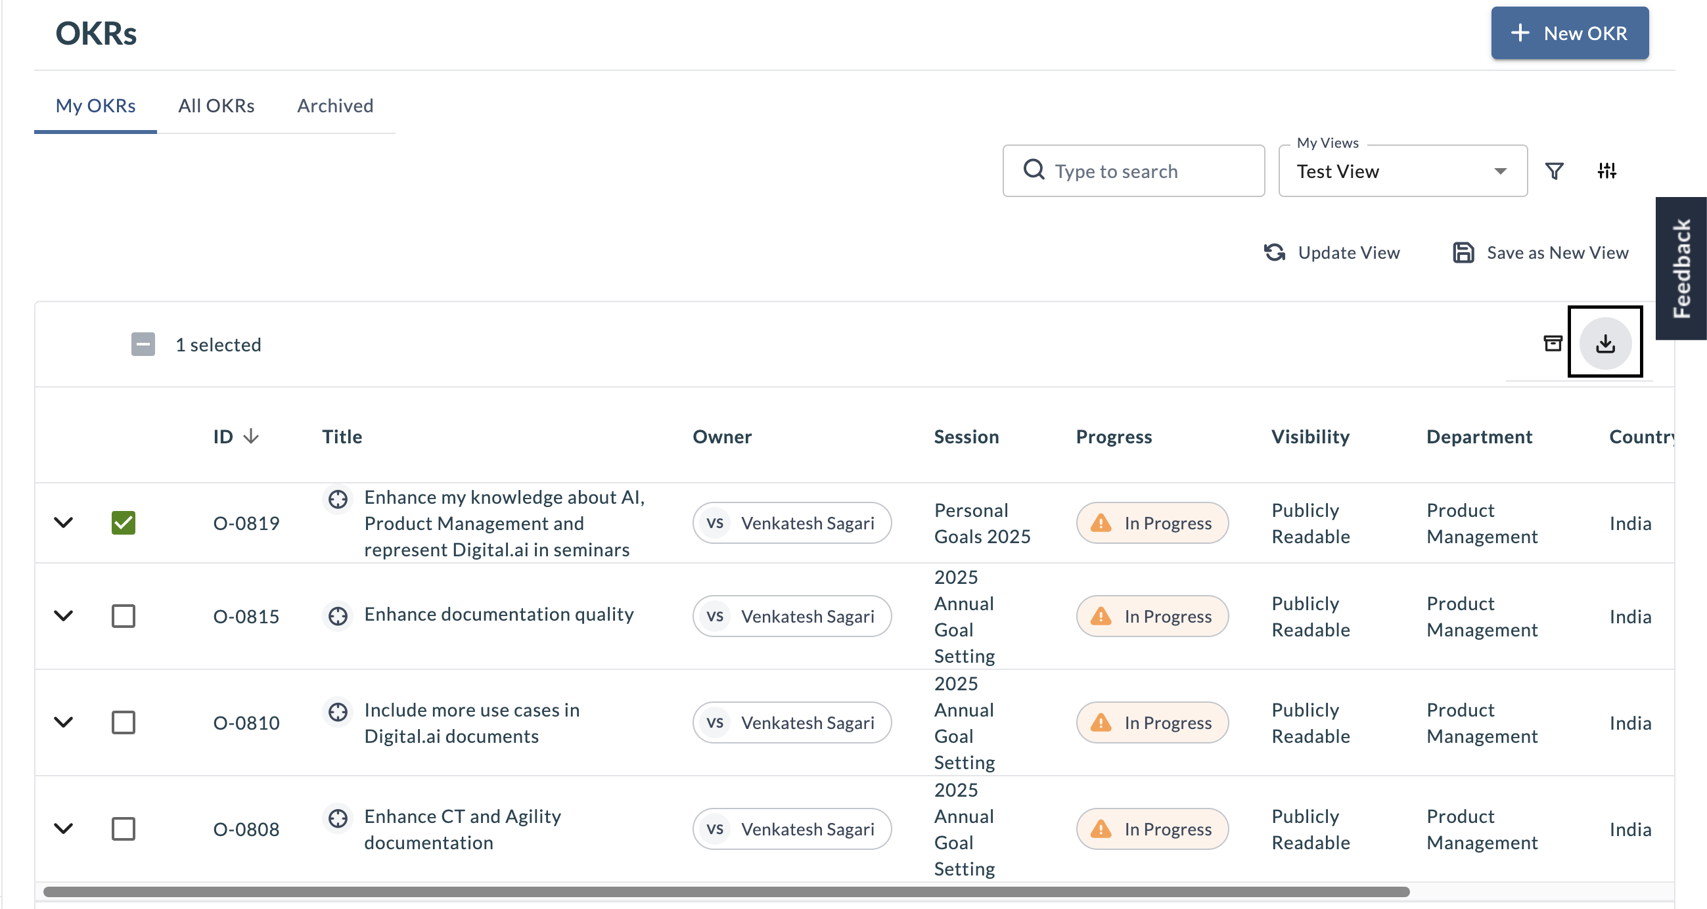Switch to the Archived tab
This screenshot has height=909, width=1707.
point(335,106)
